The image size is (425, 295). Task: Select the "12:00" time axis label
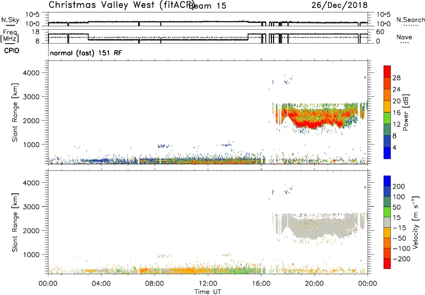[x=208, y=284]
